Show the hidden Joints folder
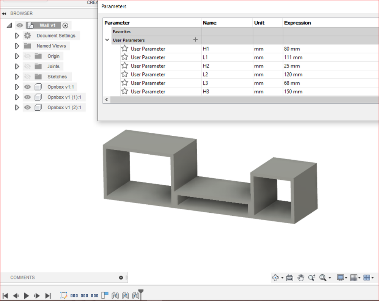The image size is (379, 301). pos(28,66)
